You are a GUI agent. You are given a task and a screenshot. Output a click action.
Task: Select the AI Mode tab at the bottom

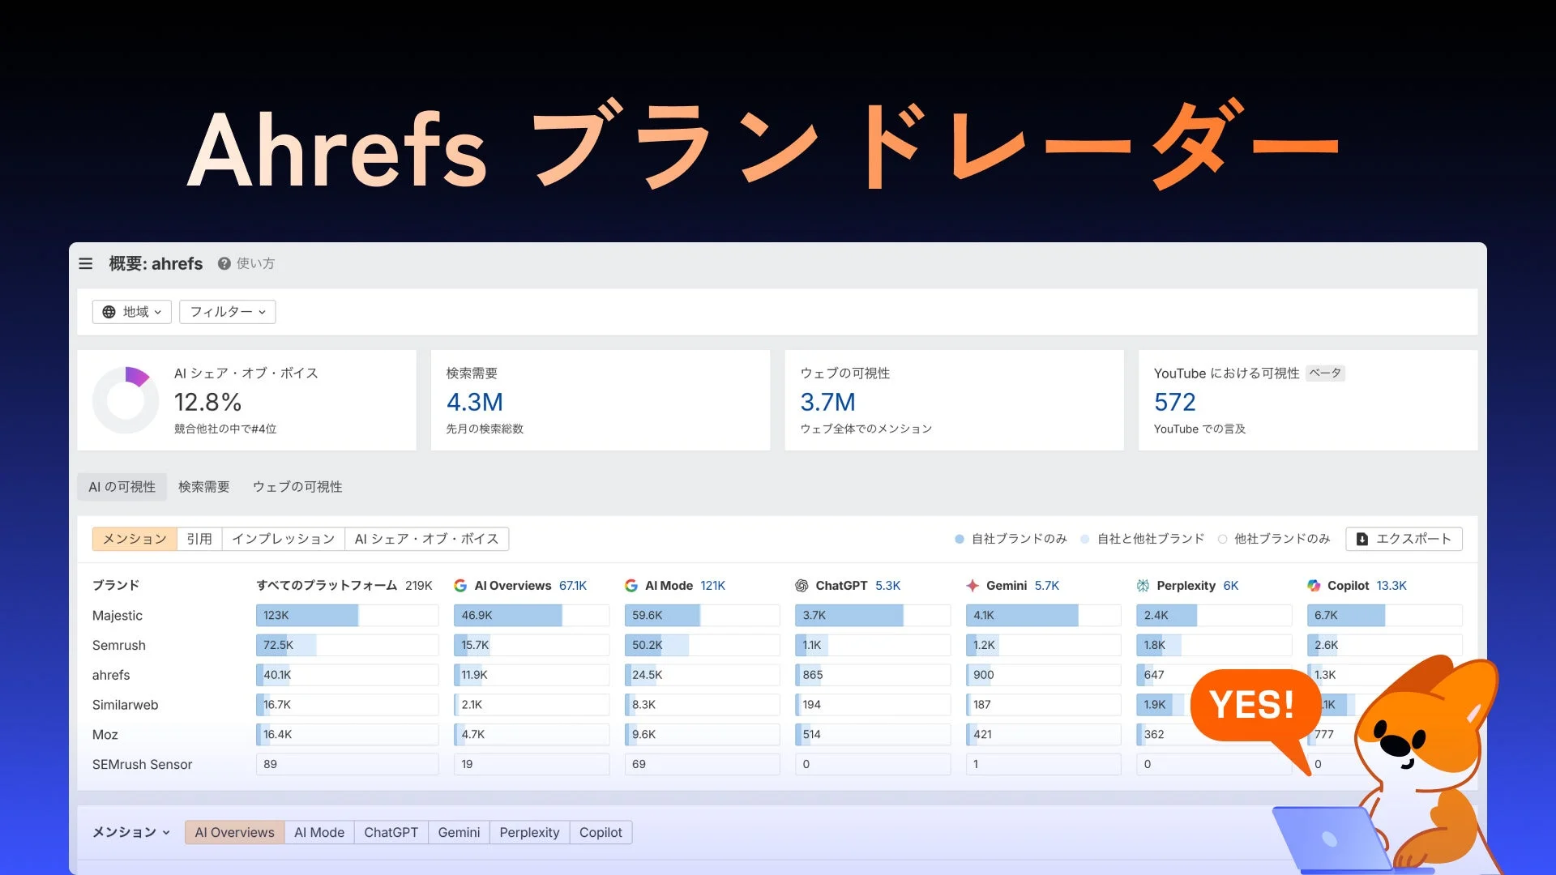(x=318, y=831)
